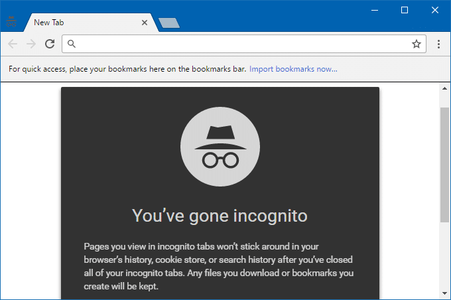Reload the current page

[x=50, y=44]
